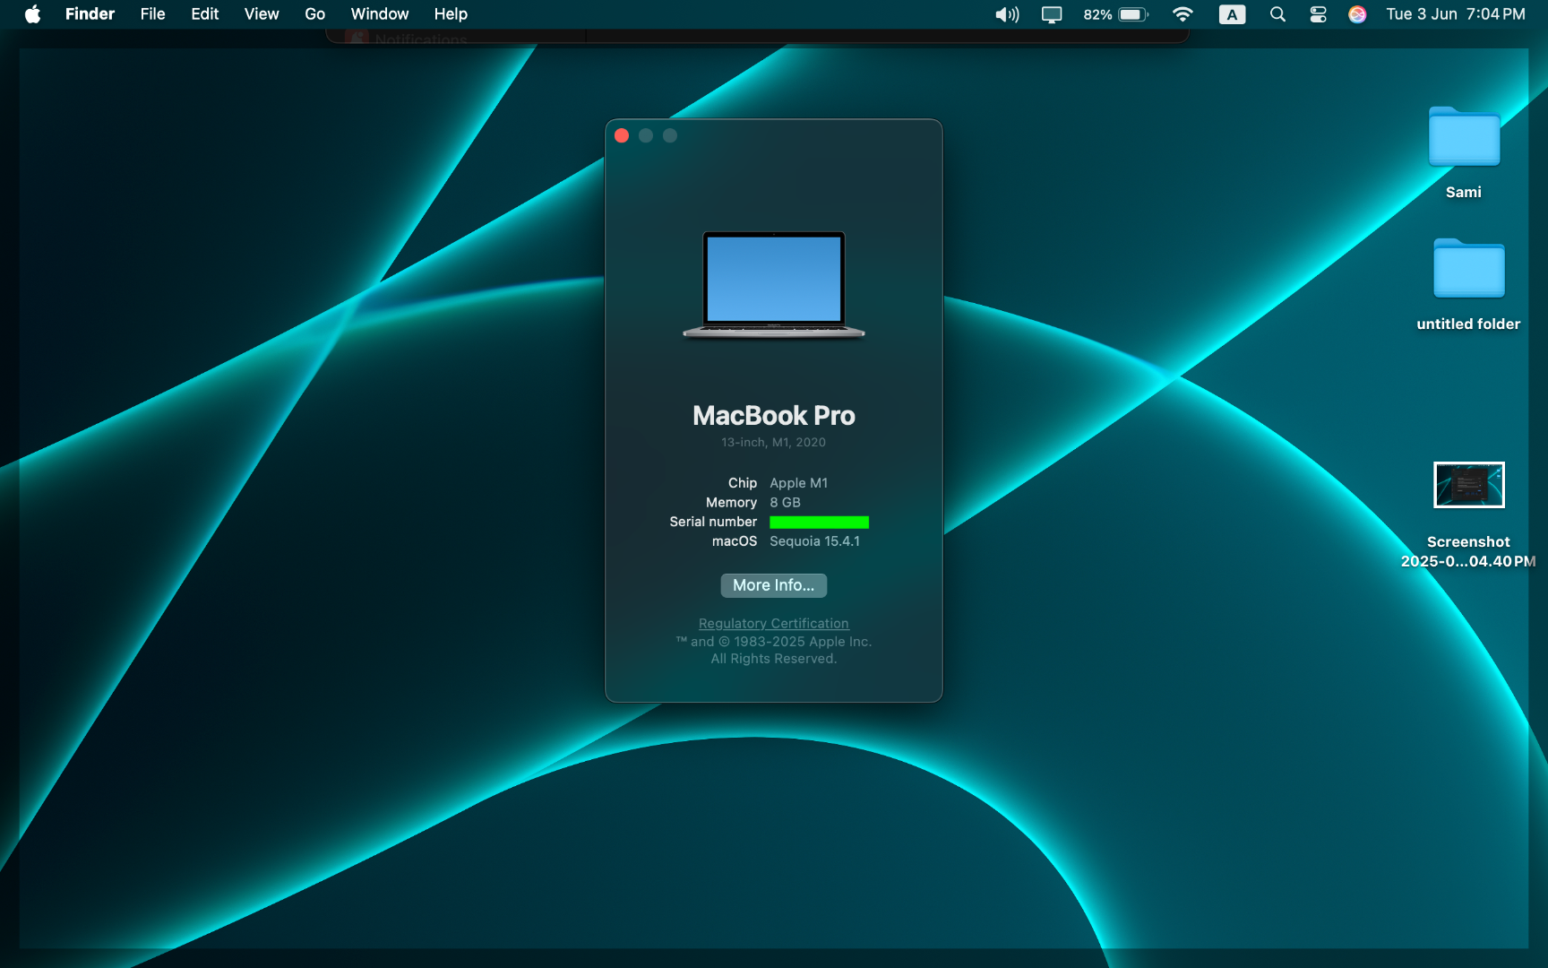Open the File menu
Image resolution: width=1548 pixels, height=968 pixels.
[x=152, y=14]
